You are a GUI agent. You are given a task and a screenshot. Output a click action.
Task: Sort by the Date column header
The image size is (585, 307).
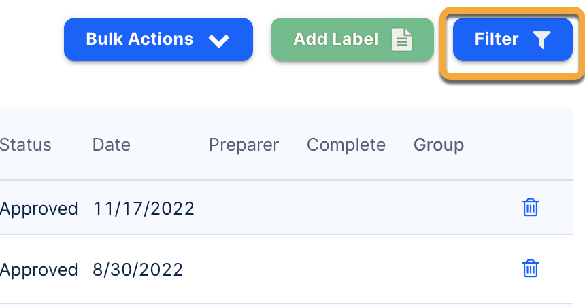tap(112, 145)
